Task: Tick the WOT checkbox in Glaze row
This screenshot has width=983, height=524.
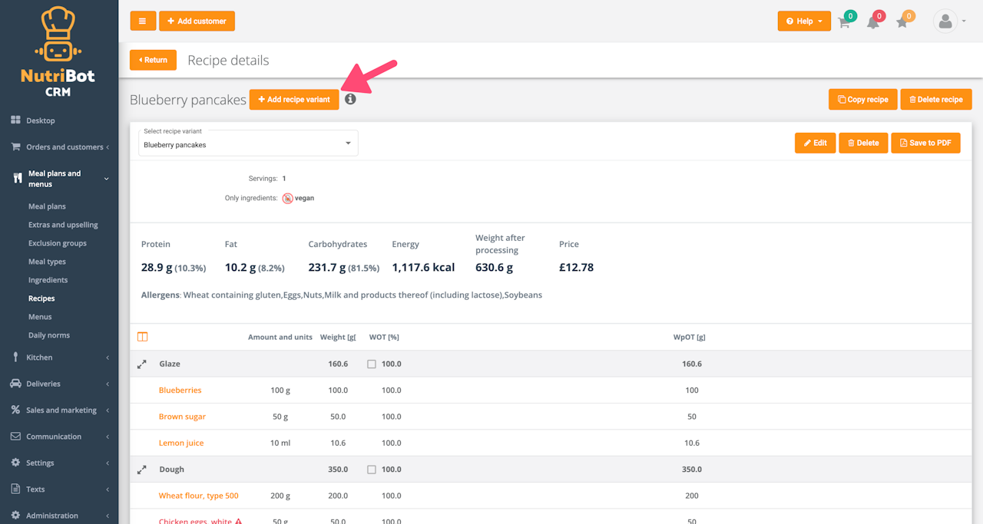Action: [372, 364]
